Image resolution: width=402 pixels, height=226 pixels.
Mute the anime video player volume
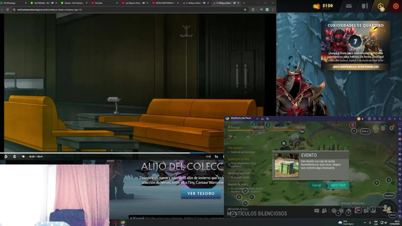coord(23,156)
